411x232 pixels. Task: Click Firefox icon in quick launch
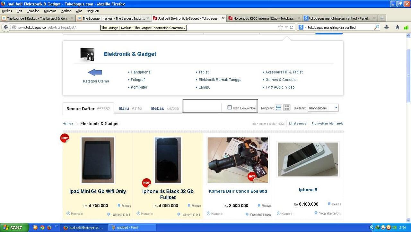[x=49, y=228]
